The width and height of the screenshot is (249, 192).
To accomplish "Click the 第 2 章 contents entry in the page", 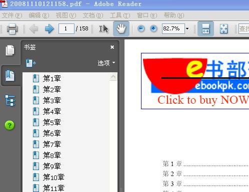I will [205, 174].
